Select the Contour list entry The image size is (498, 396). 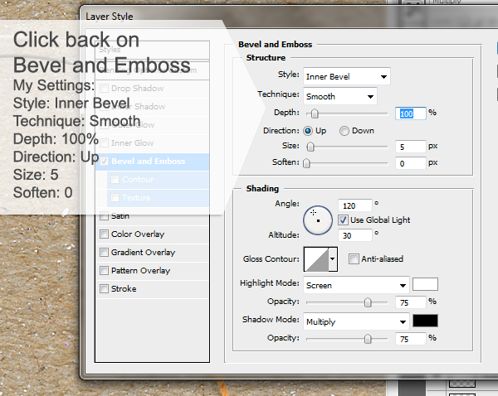(158, 180)
